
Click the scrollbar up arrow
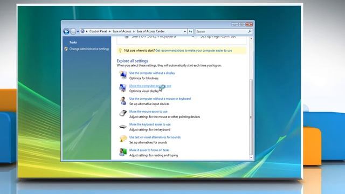tap(251, 39)
